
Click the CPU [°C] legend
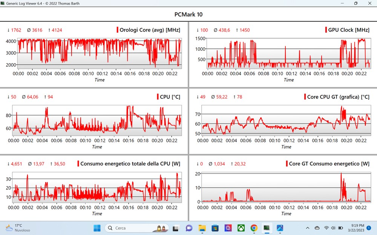169,97
